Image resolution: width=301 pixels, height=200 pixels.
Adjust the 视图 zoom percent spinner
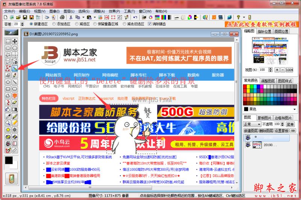coord(270,70)
